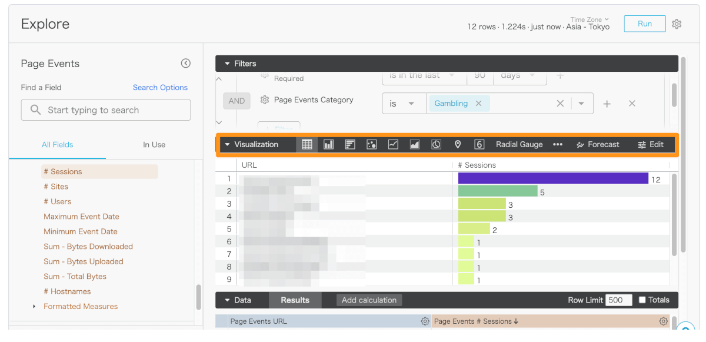Select the Maximum Event Date measure
This screenshot has height=342, width=706.
point(81,217)
